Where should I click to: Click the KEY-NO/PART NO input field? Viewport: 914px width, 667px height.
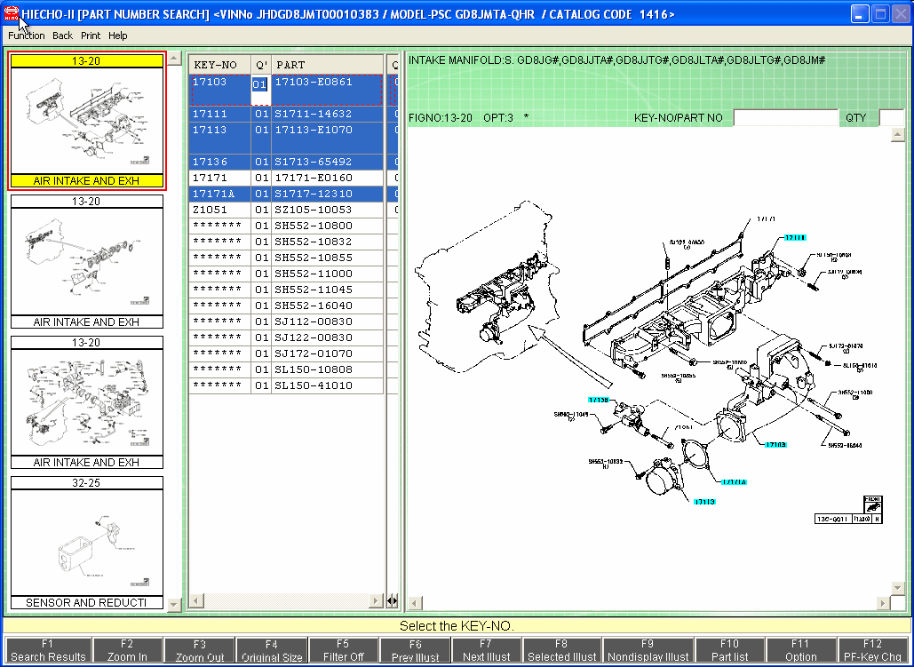[x=785, y=118]
